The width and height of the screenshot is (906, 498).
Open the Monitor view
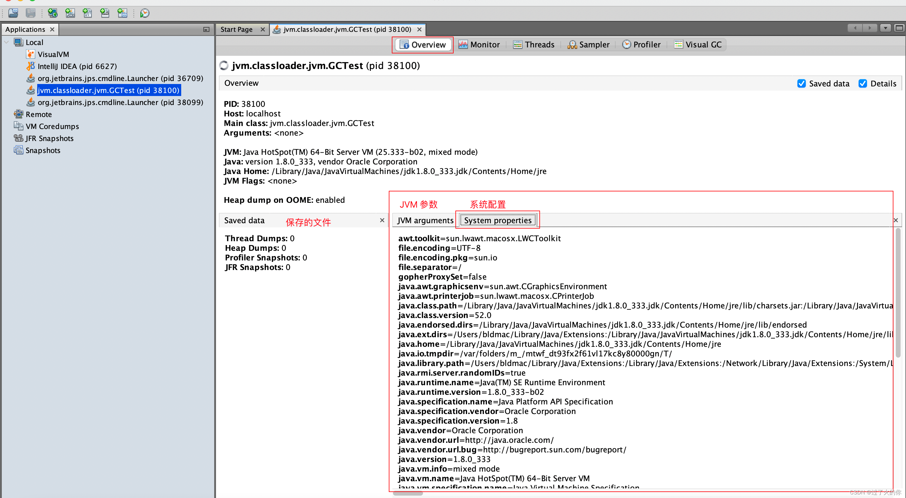pos(479,45)
